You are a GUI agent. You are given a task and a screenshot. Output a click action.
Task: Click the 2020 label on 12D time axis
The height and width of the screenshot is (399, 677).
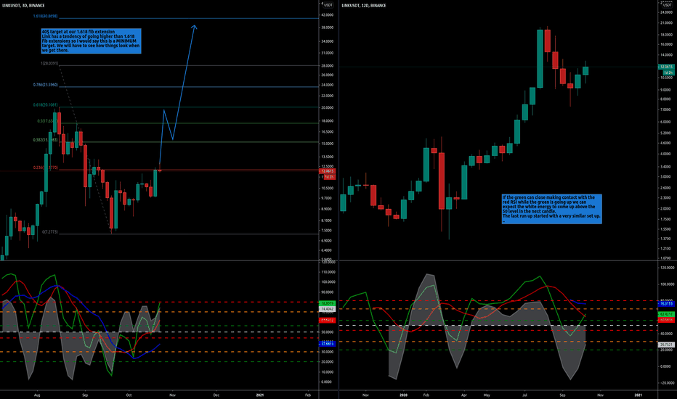403,395
